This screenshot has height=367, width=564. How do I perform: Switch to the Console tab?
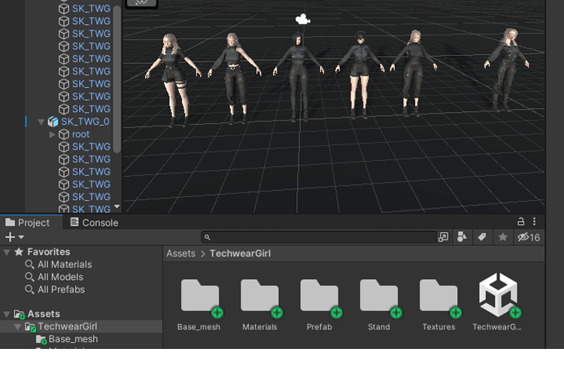94,223
